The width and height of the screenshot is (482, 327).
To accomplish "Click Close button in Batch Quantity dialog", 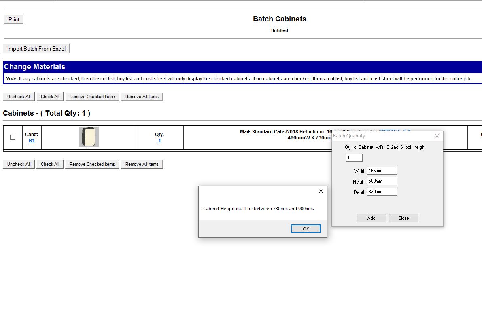I will coord(403,218).
